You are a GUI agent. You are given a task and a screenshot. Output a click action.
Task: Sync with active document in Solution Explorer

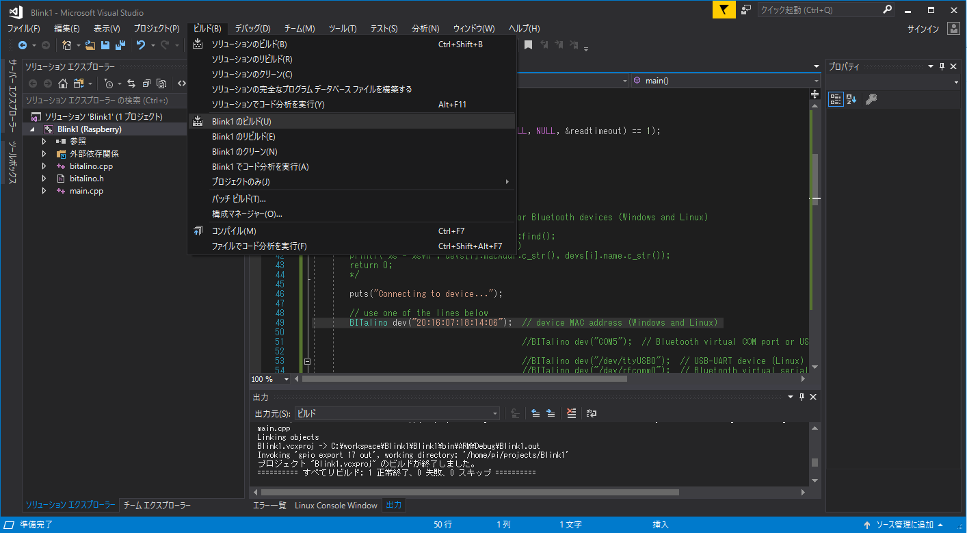(x=131, y=83)
